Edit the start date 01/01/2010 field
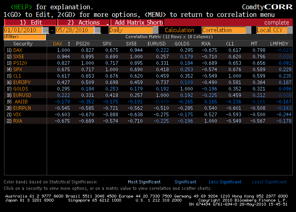This screenshot has height=212, width=296. (x=23, y=30)
